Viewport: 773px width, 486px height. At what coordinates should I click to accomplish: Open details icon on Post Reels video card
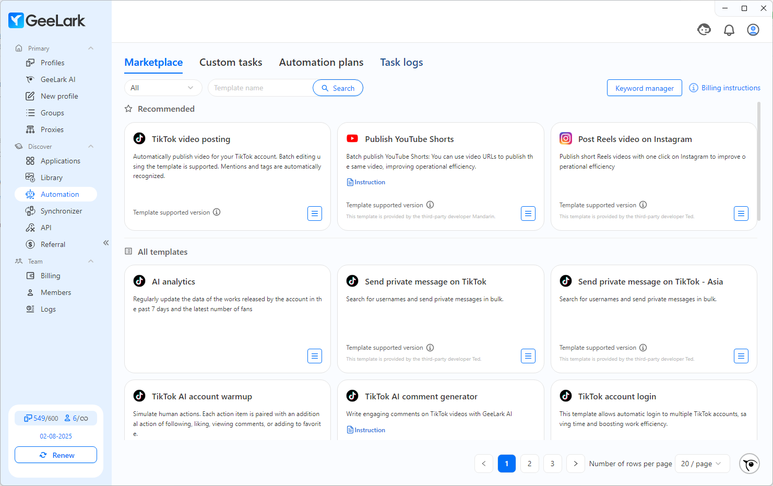[x=741, y=214]
